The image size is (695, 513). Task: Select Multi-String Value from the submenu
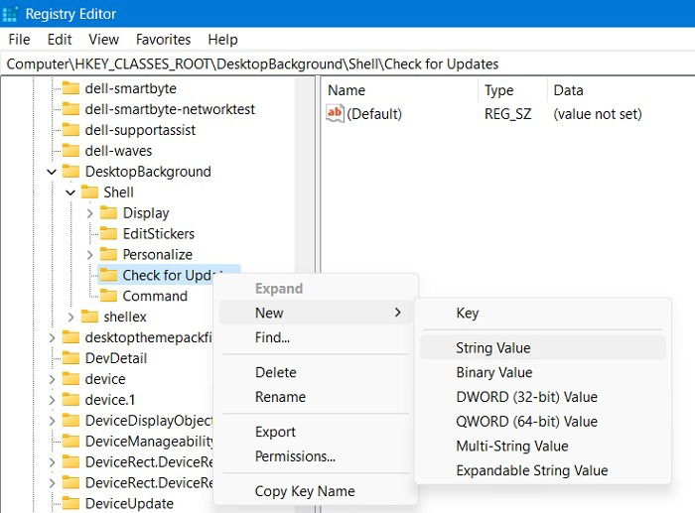pos(542,446)
